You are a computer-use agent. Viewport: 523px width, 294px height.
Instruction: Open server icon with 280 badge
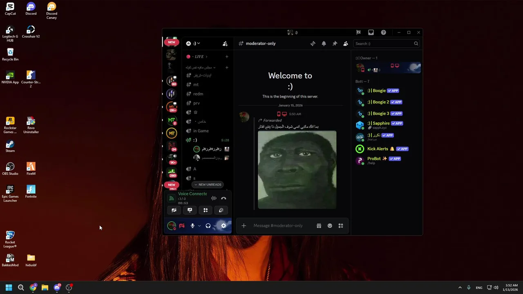point(172,173)
